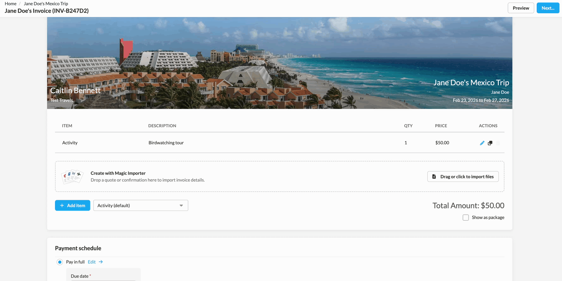Click the faded trash icon in Actions
Image resolution: width=562 pixels, height=281 pixels.
tap(498, 143)
